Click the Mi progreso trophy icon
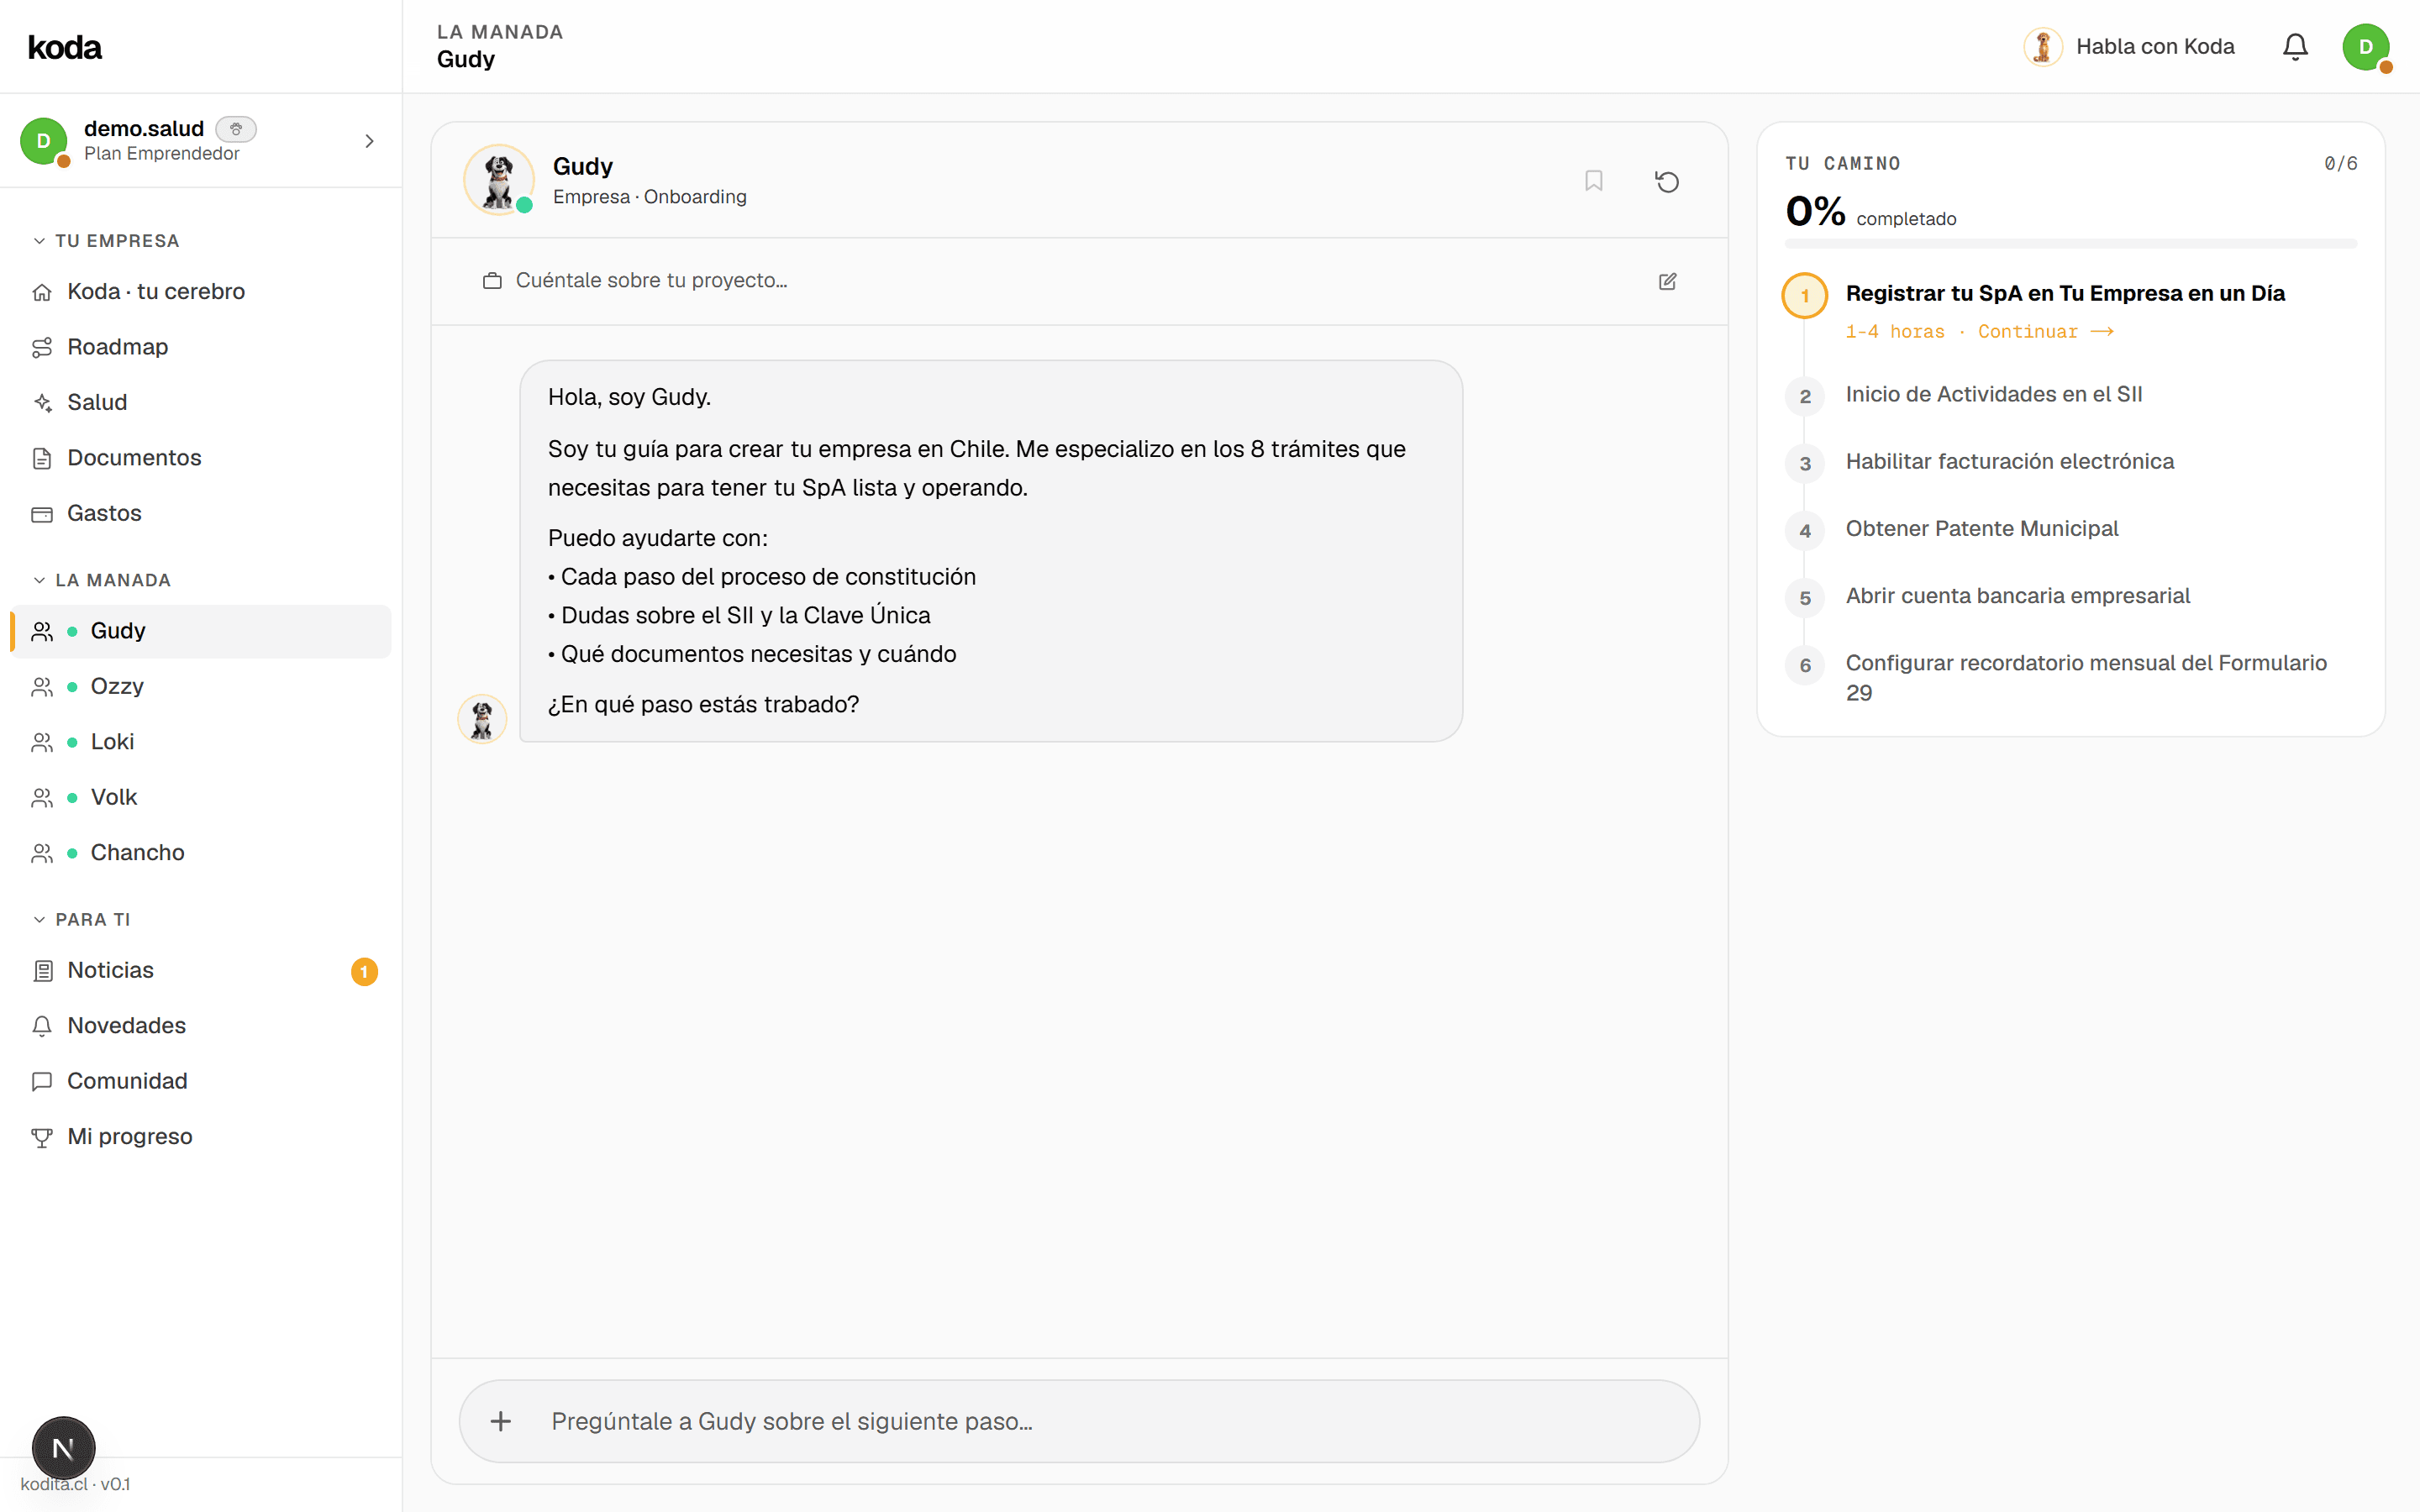 point(42,1137)
